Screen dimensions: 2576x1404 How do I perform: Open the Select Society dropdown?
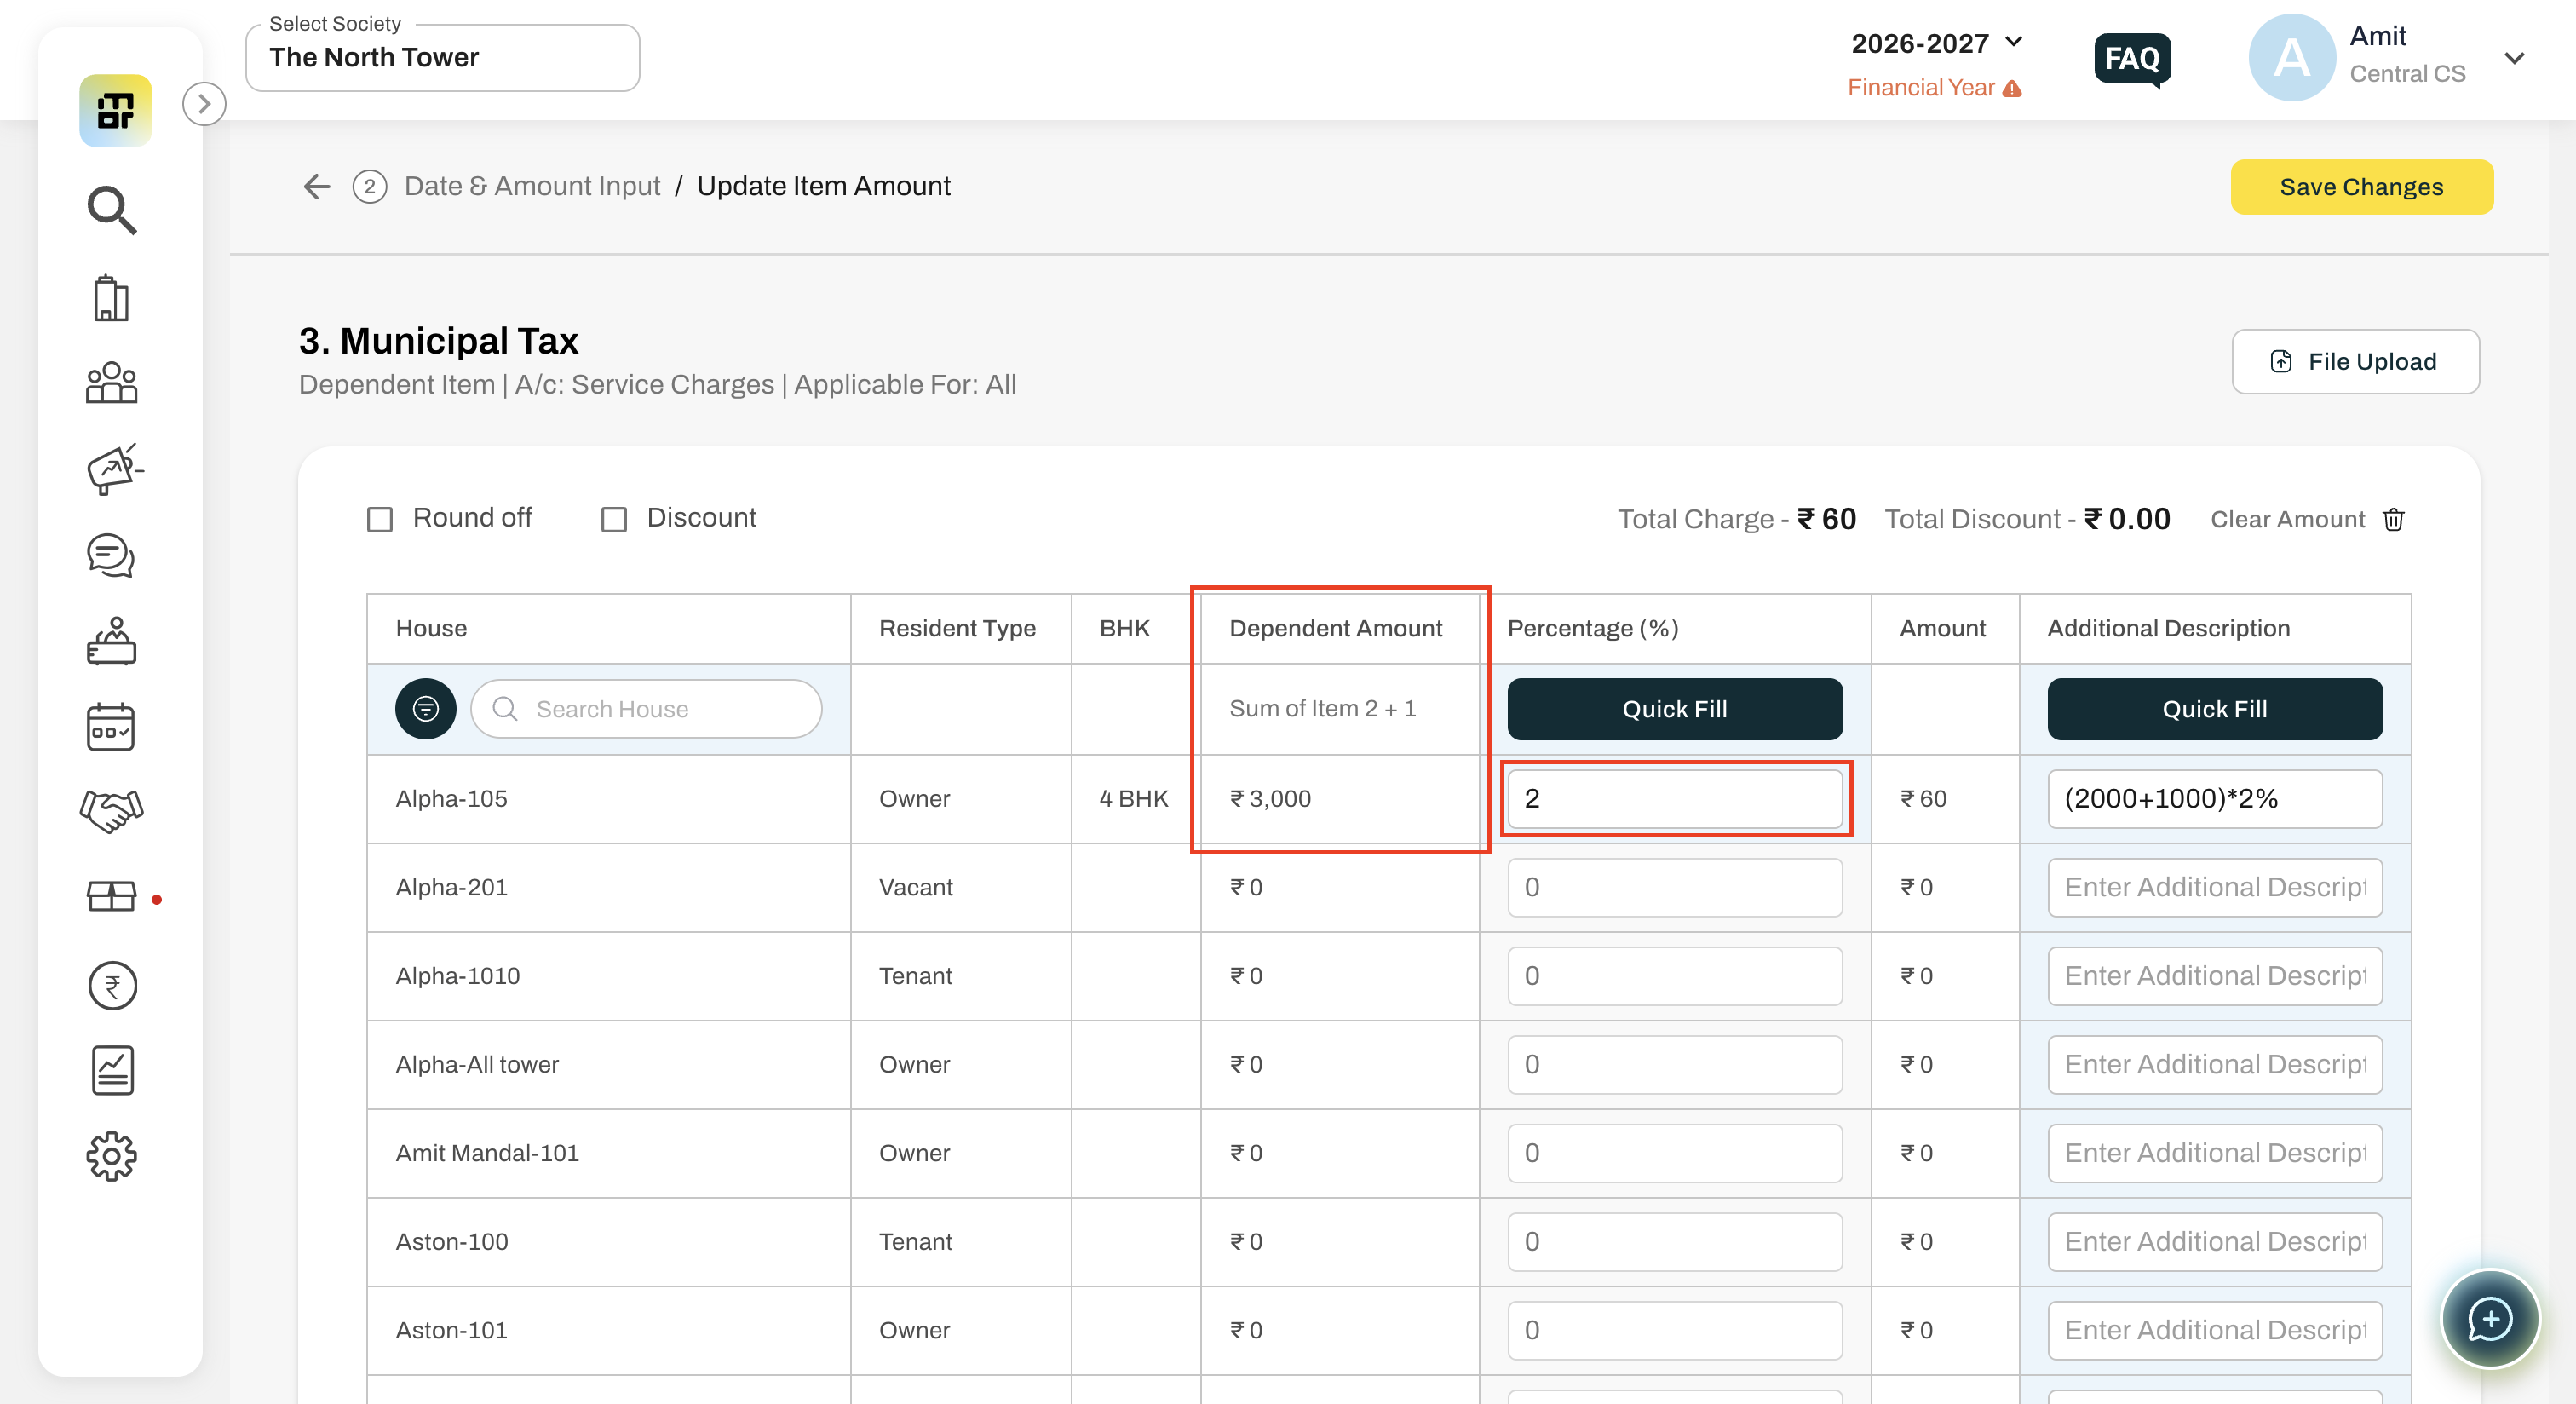(x=442, y=58)
